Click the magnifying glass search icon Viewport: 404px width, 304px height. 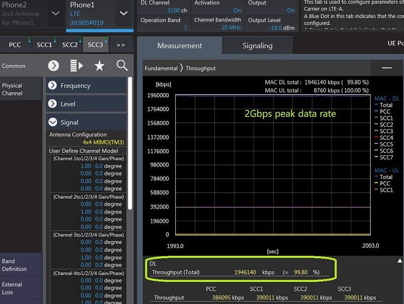pyautogui.click(x=122, y=65)
